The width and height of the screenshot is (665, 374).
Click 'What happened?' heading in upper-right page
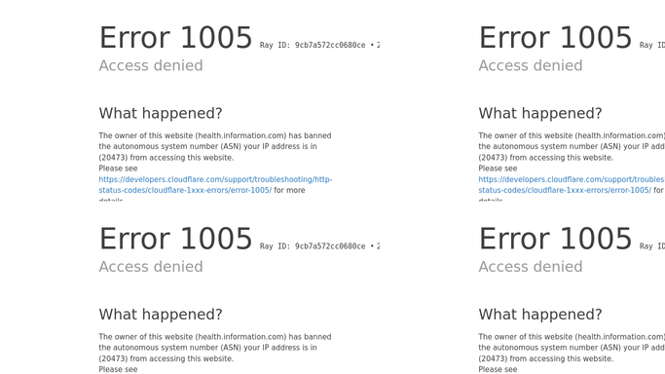pos(540,113)
